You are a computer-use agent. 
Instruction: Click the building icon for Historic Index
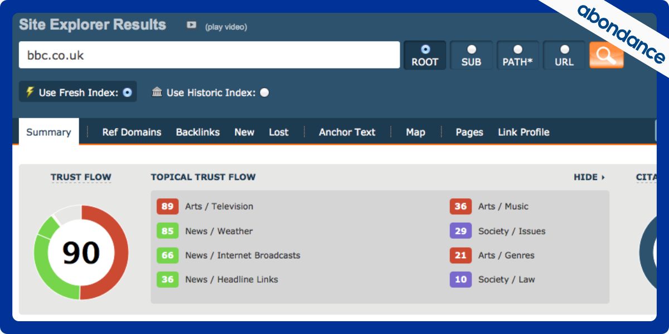click(157, 92)
